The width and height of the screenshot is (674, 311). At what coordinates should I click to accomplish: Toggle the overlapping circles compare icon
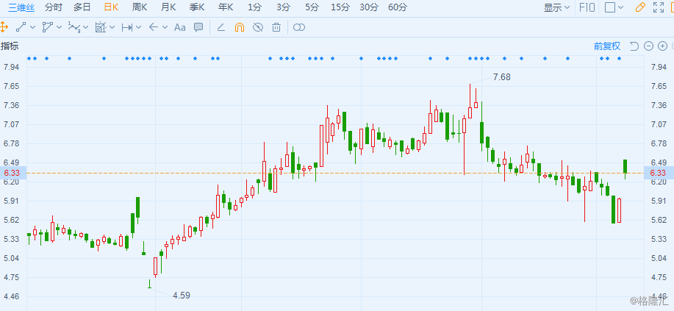click(x=298, y=27)
